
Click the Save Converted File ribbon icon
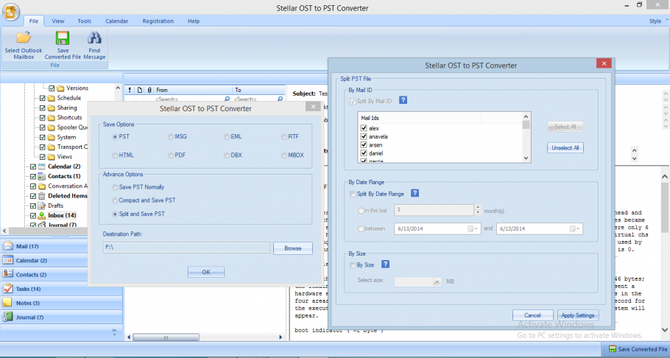pos(63,39)
